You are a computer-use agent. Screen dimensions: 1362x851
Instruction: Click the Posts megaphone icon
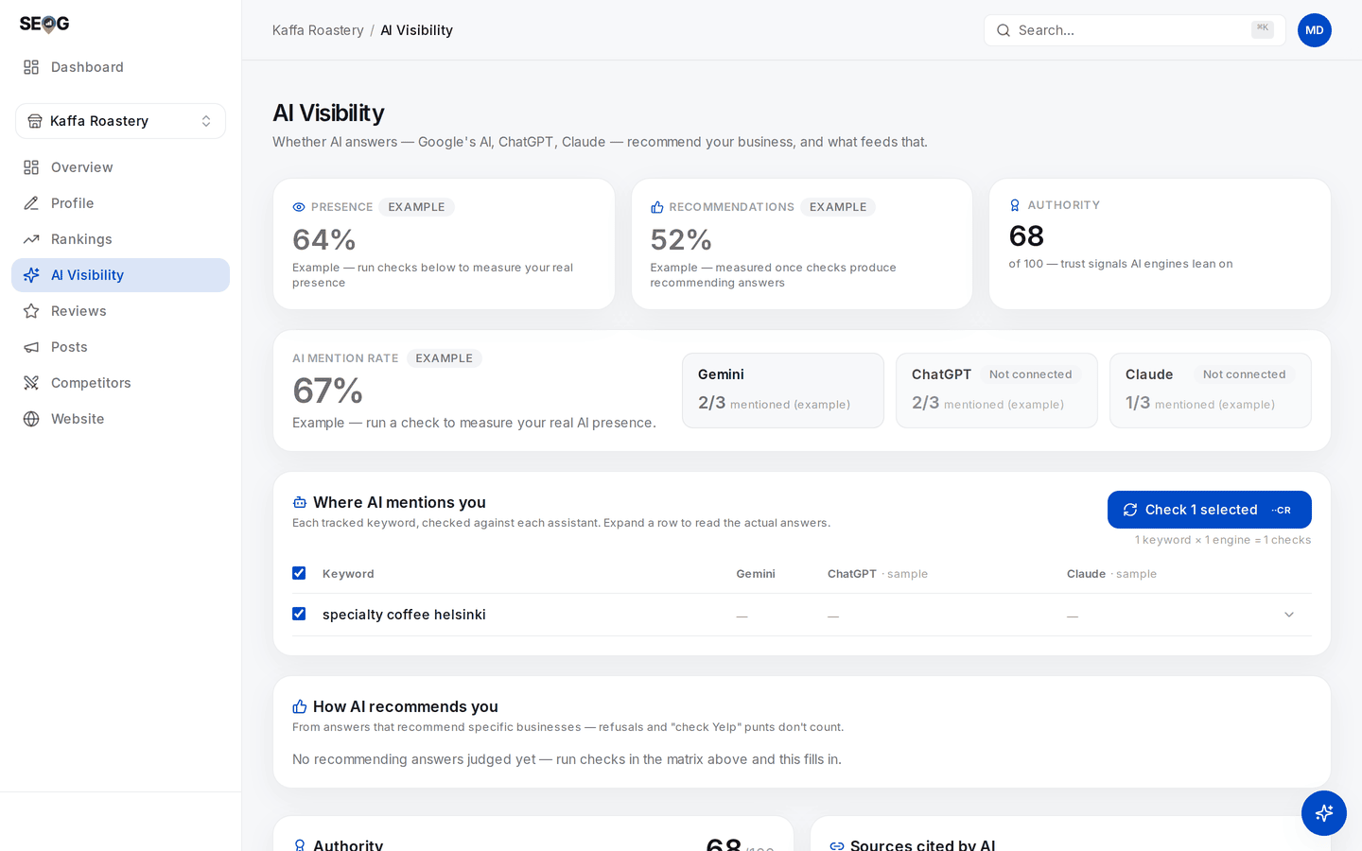31,347
